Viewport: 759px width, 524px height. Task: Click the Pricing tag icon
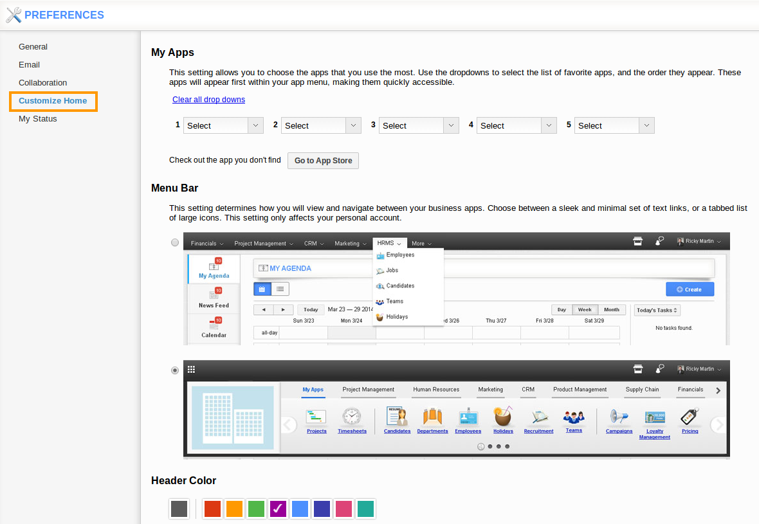pyautogui.click(x=690, y=417)
